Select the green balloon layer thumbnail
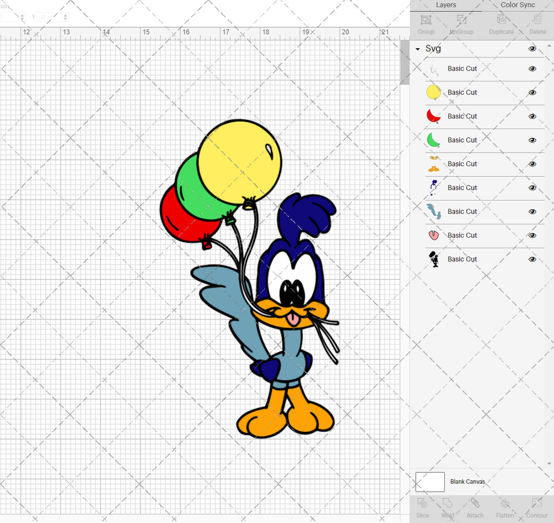Viewport: 554px width, 523px height. pyautogui.click(x=433, y=140)
